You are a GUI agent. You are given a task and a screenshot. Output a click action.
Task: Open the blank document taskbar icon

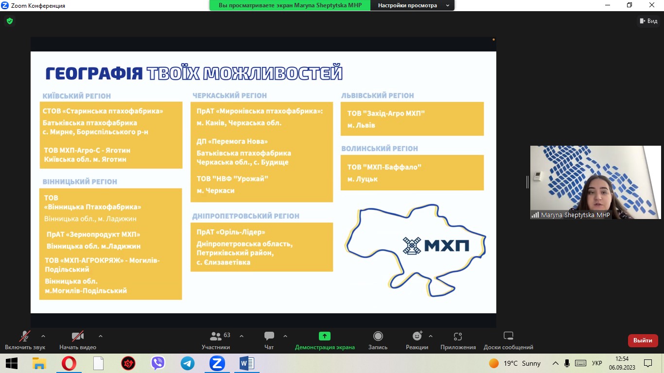pos(98,363)
